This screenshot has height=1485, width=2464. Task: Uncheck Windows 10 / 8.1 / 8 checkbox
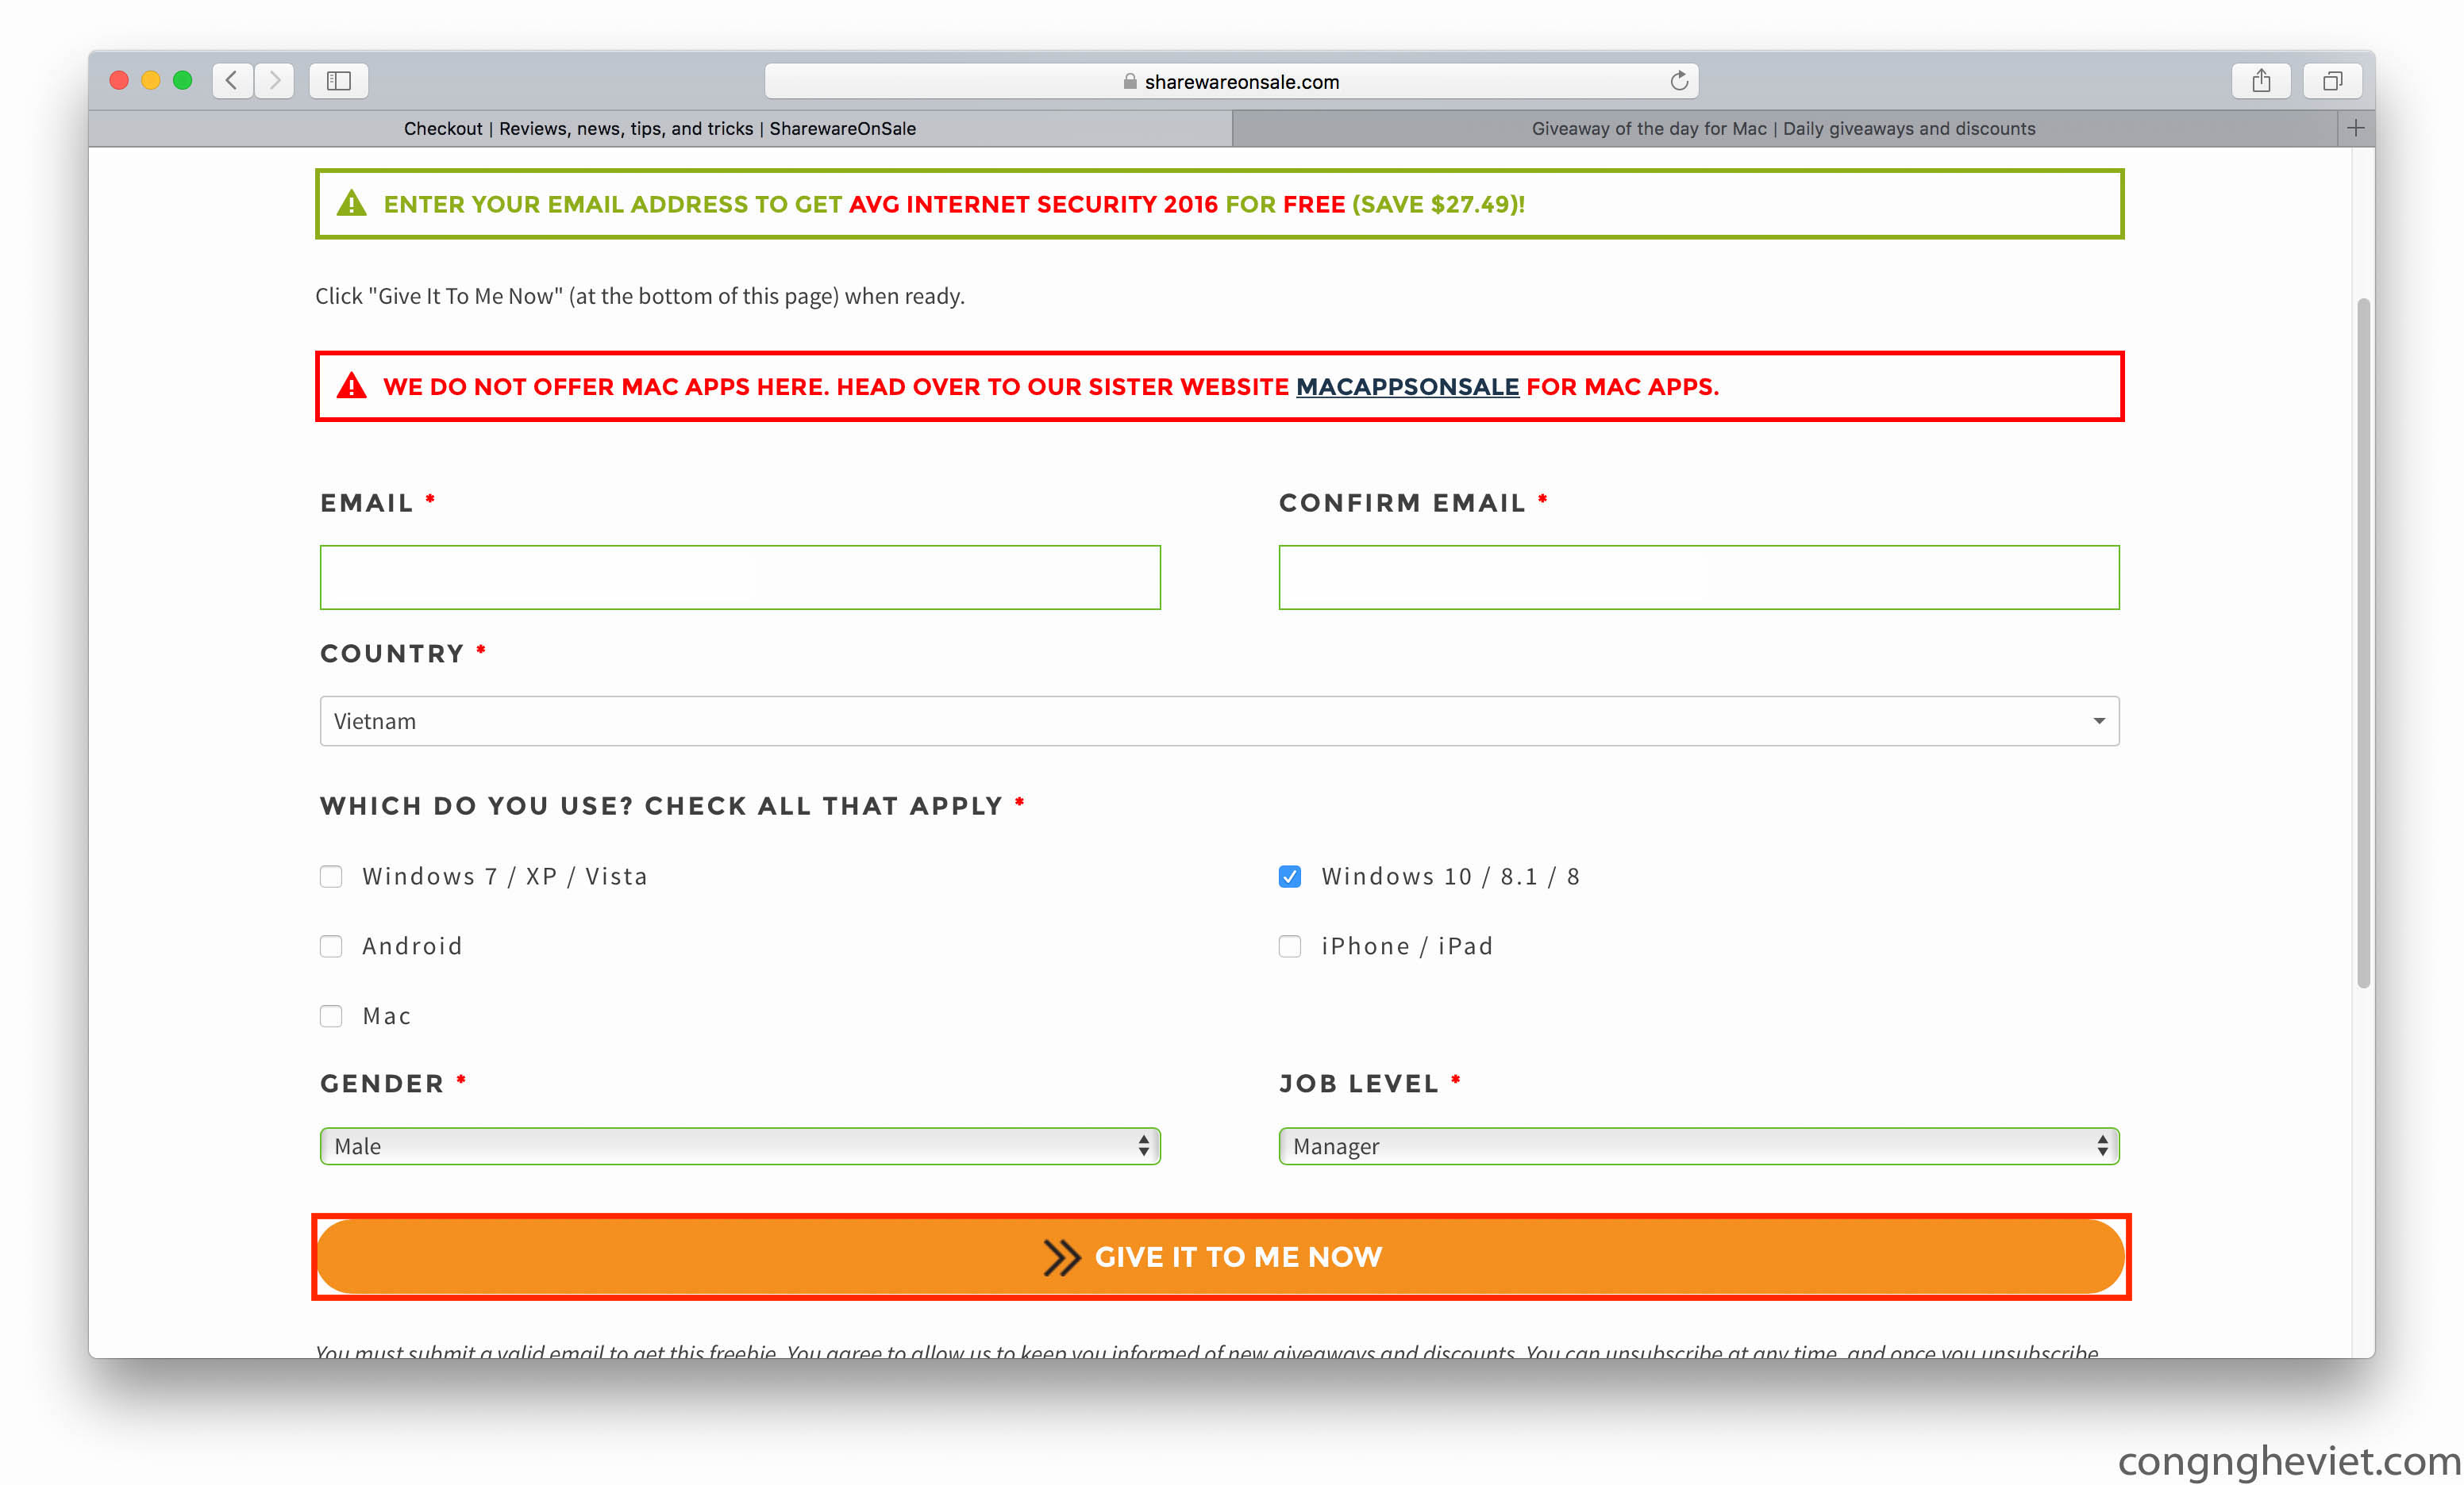1290,877
